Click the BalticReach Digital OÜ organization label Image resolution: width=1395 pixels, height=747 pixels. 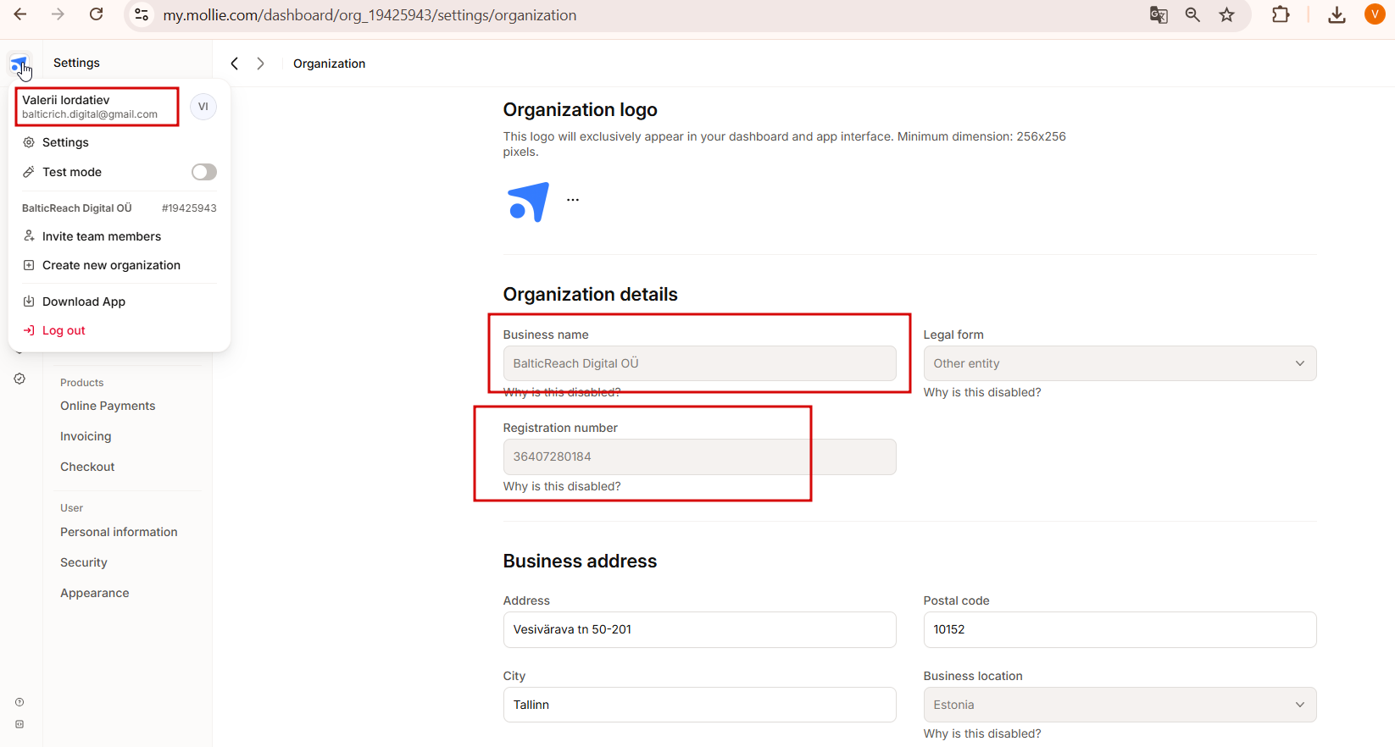pyautogui.click(x=77, y=207)
